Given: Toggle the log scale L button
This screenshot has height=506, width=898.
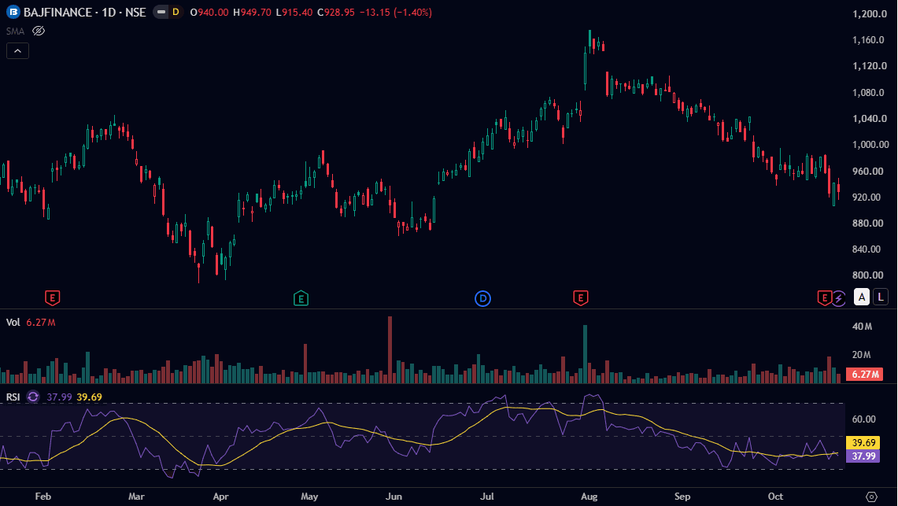Looking at the screenshot, I should point(880,297).
